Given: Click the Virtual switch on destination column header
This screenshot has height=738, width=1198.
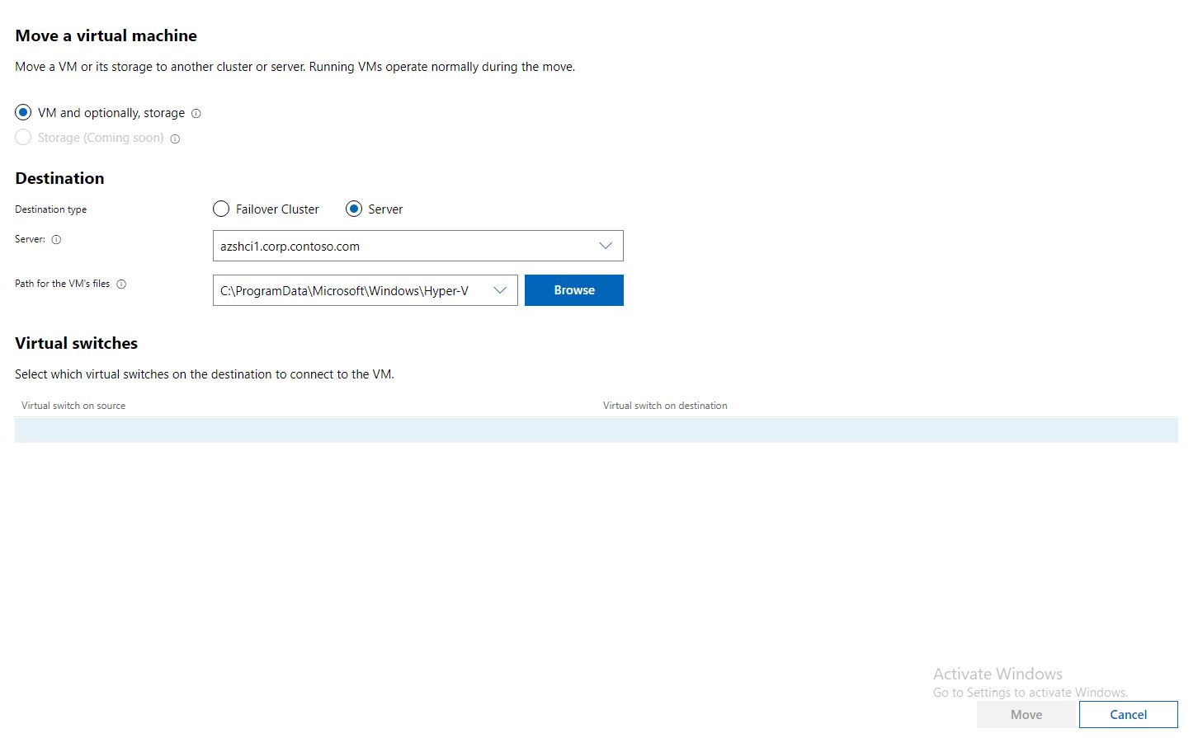Looking at the screenshot, I should click(665, 405).
